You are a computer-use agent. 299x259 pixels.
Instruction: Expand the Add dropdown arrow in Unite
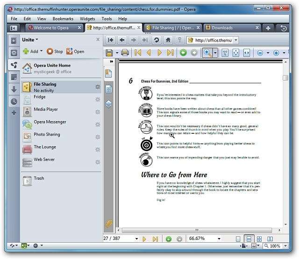point(41,51)
